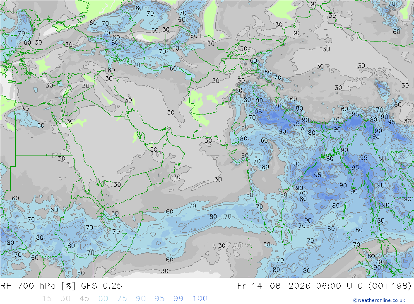Viewport: 414px width, 304px height.
Task: Click the legend value 15
Action: [47, 299]
